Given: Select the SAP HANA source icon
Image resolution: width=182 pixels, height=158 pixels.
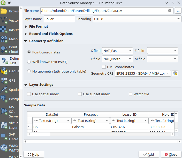Looking at the screenshot, I should 4,137.
